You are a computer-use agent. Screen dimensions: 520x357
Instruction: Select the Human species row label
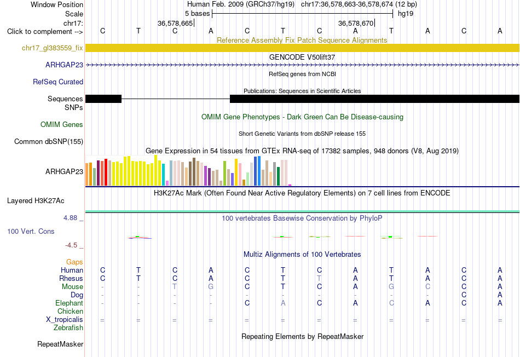[72, 270]
